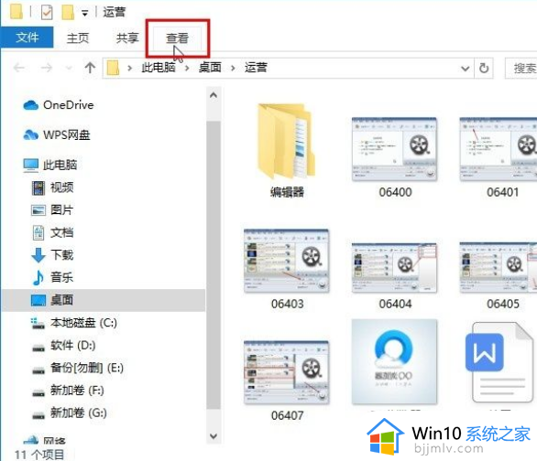537x461 pixels.
Task: Go up one folder level
Action: [x=90, y=68]
